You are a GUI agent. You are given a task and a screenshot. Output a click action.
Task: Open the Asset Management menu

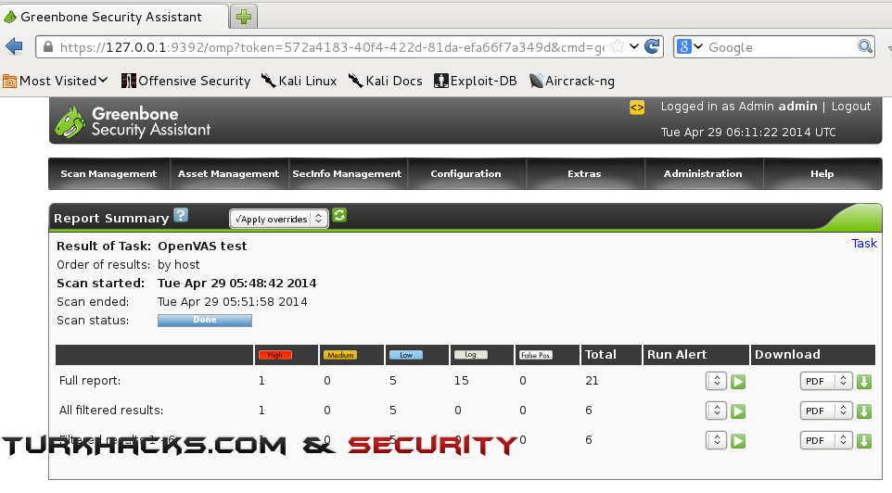(x=229, y=174)
